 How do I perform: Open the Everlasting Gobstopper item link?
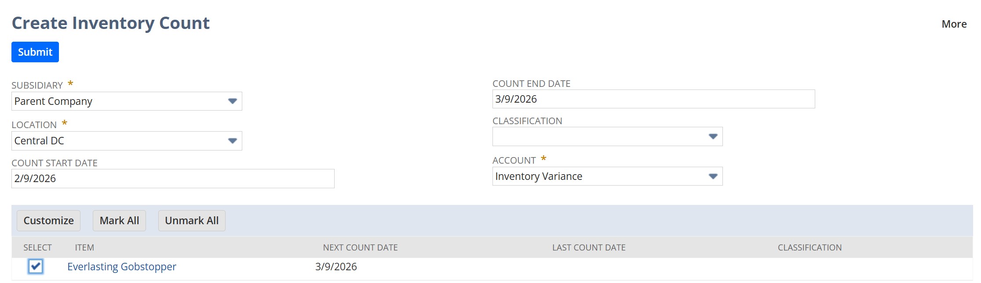click(x=122, y=267)
